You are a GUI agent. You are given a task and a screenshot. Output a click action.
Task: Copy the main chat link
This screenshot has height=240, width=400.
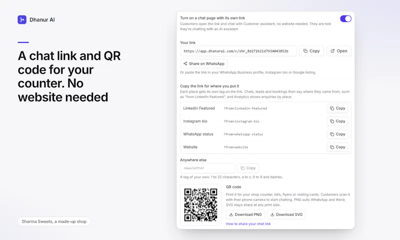pyautogui.click(x=311, y=51)
